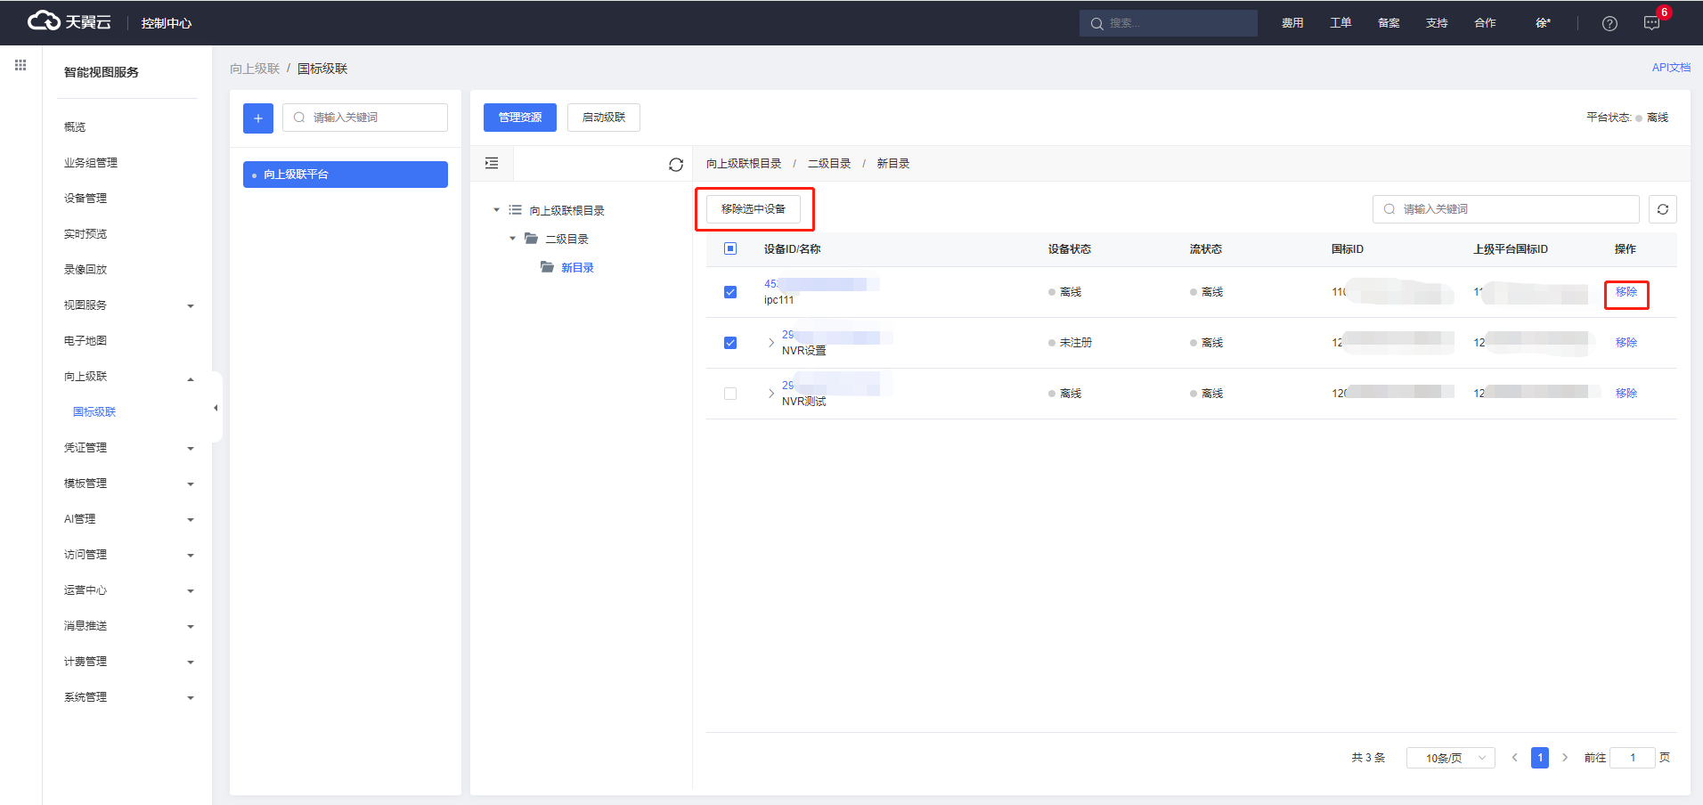Uncheck the ipc111 device checkbox
This screenshot has width=1703, height=805.
(x=730, y=292)
